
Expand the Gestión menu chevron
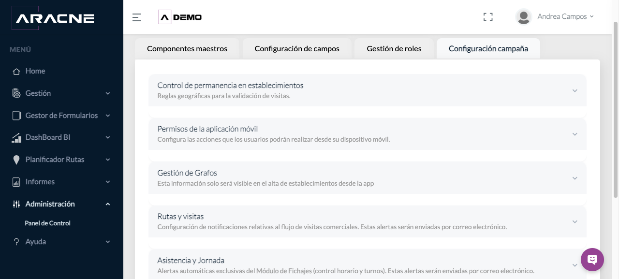pyautogui.click(x=108, y=93)
